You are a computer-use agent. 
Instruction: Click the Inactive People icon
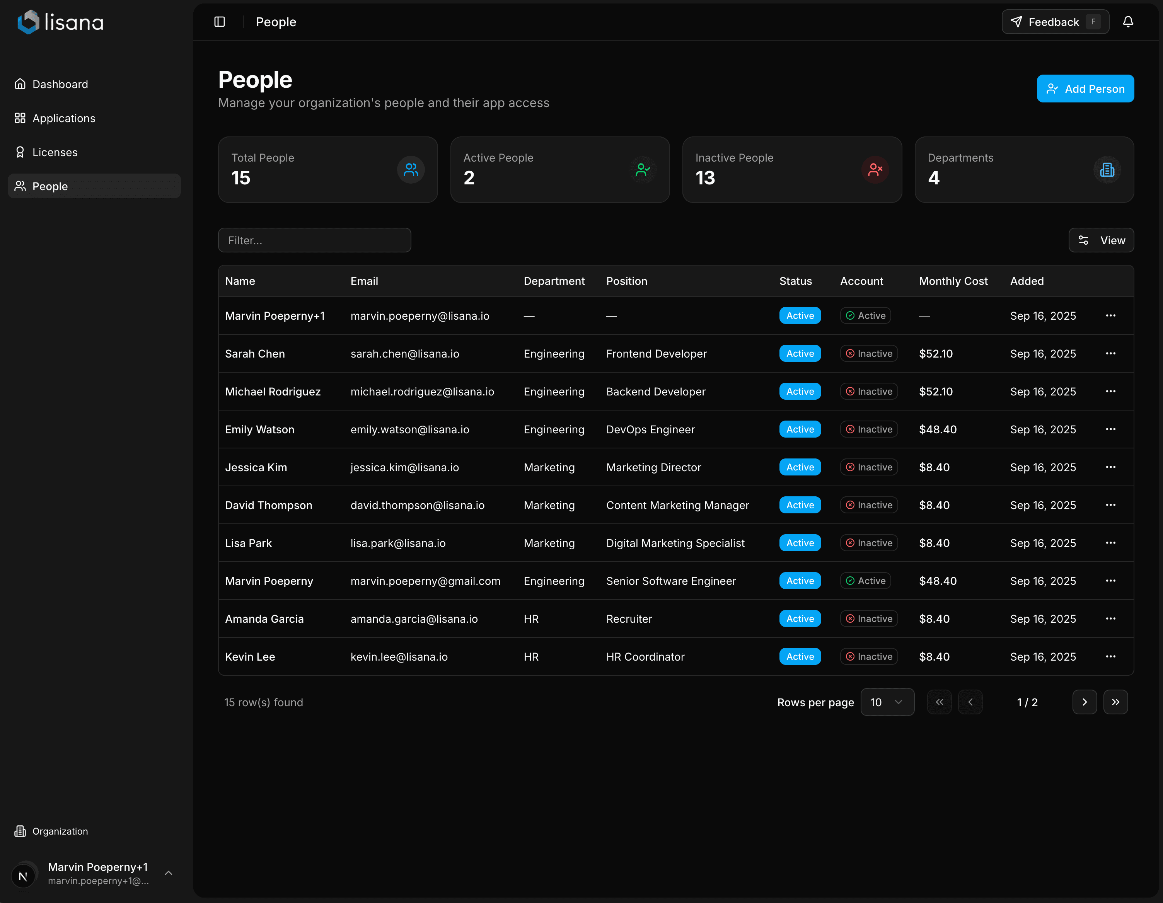(x=875, y=170)
